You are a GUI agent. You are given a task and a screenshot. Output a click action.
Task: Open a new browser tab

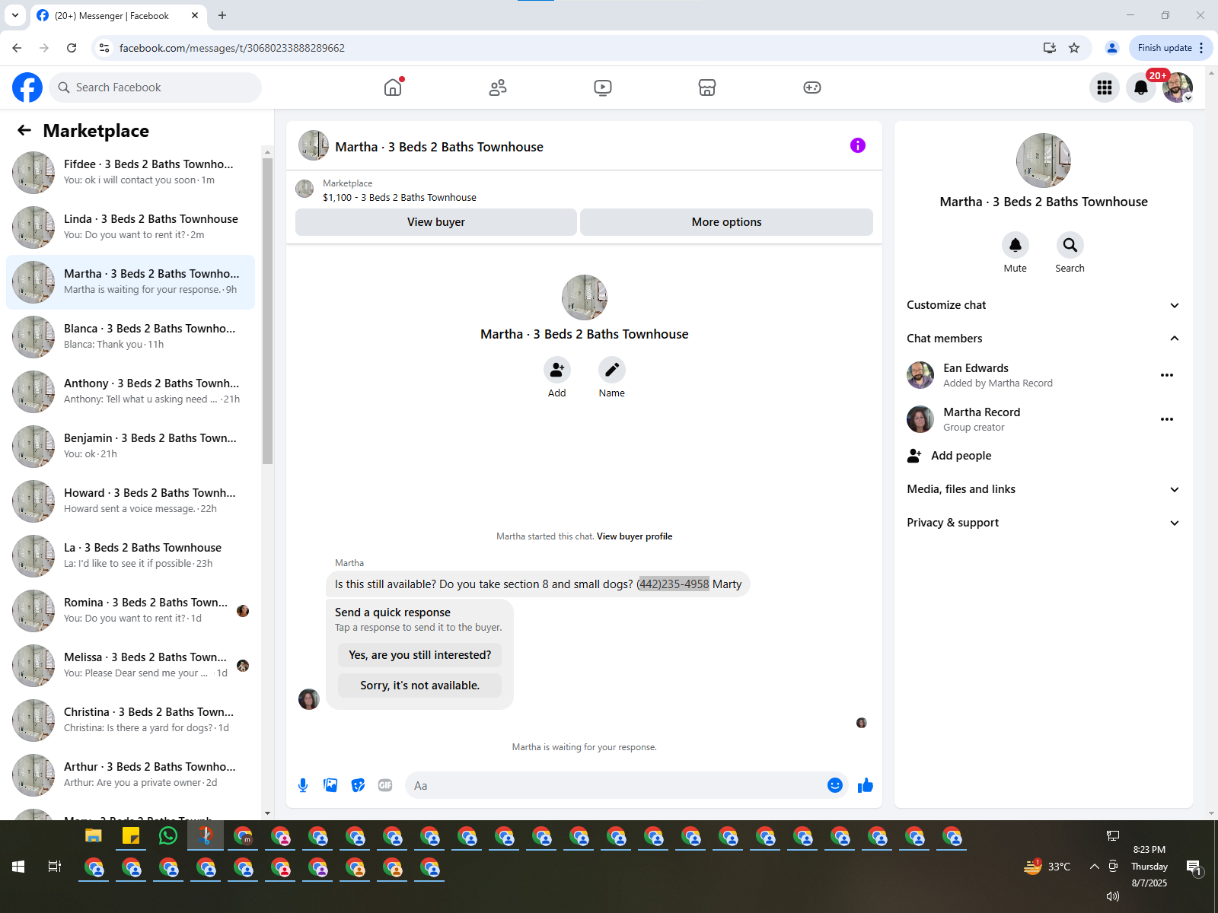click(x=222, y=15)
